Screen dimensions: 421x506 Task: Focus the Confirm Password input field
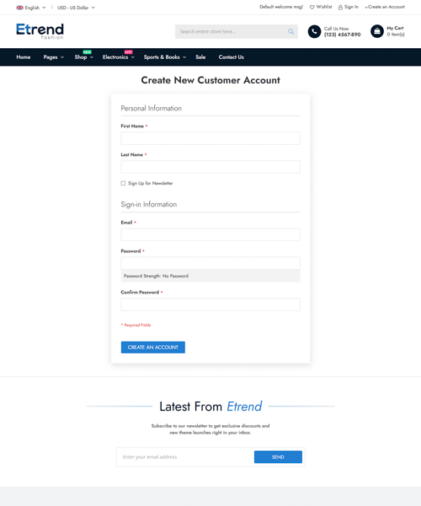pyautogui.click(x=210, y=304)
